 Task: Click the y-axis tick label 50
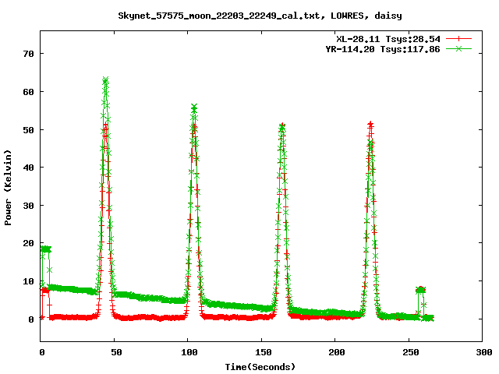pos(28,130)
